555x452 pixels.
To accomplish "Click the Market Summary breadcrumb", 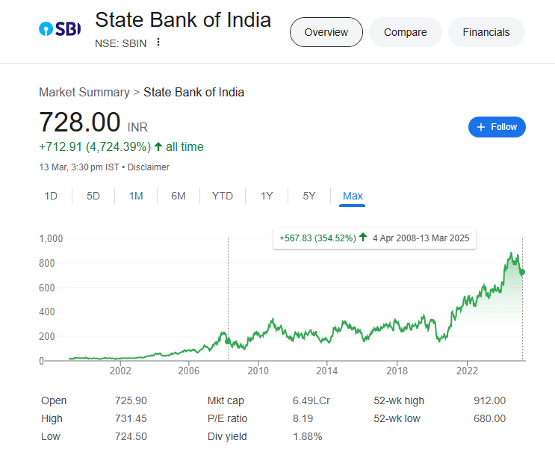I will click(84, 92).
